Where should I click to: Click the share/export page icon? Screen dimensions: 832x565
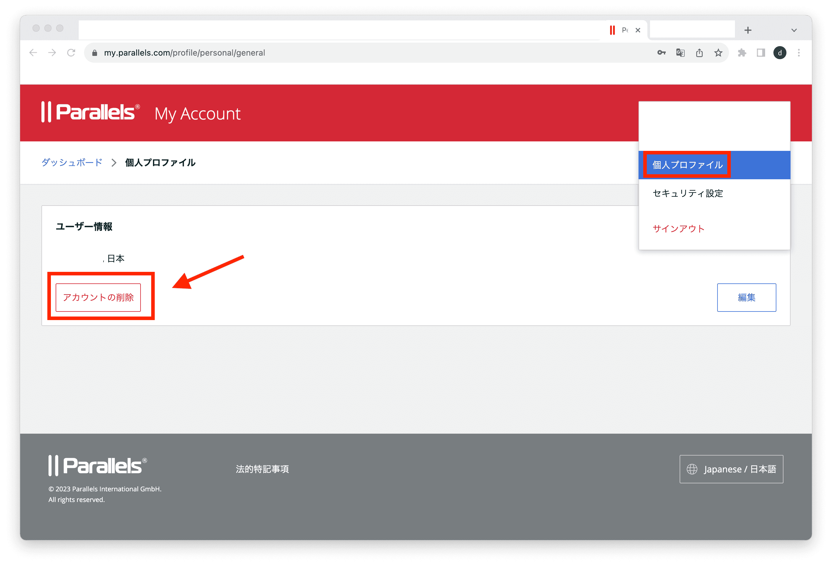coord(700,53)
